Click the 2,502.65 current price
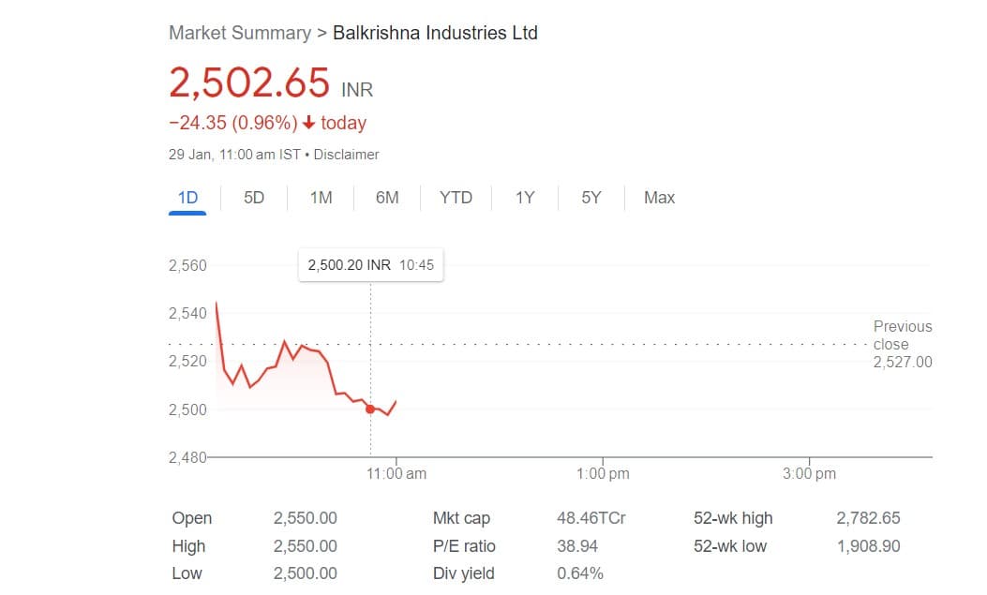 [x=249, y=82]
